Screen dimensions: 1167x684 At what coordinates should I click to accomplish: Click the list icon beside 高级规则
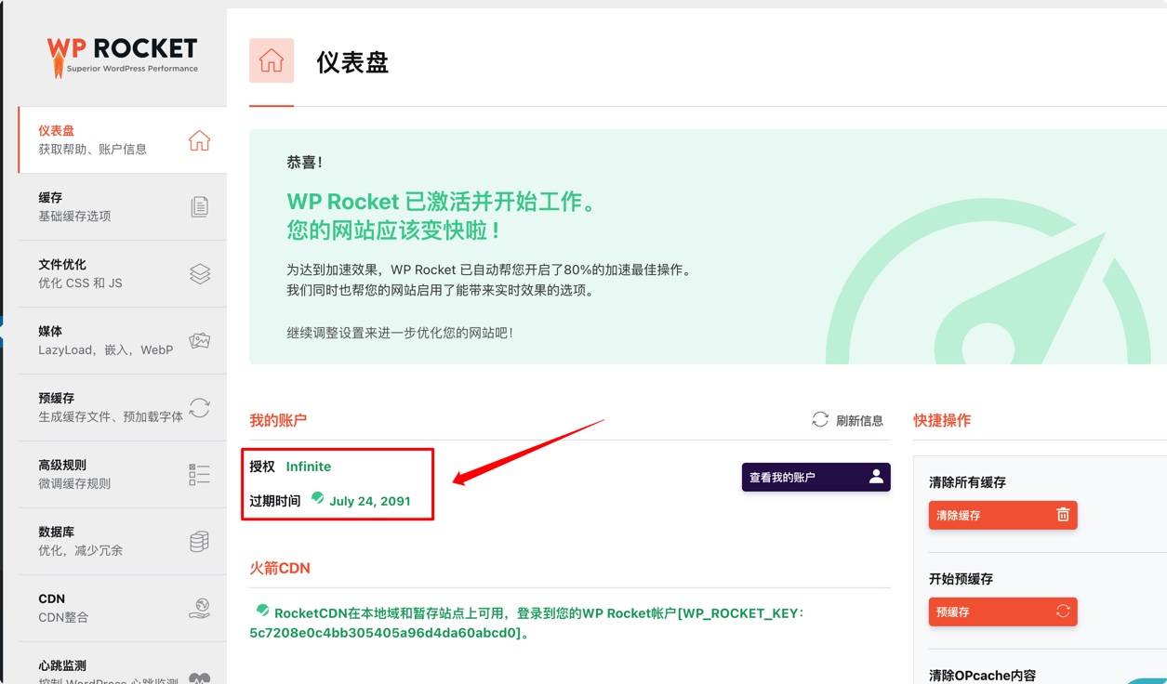pos(199,475)
